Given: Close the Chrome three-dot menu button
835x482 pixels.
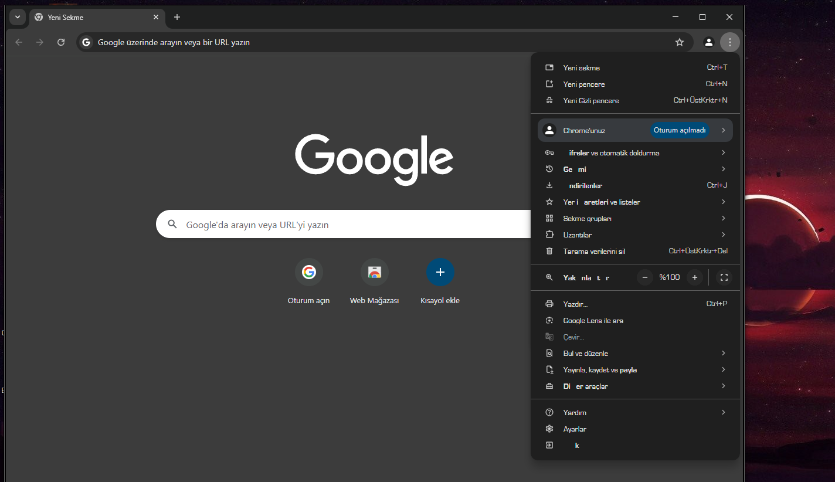Looking at the screenshot, I should point(730,42).
